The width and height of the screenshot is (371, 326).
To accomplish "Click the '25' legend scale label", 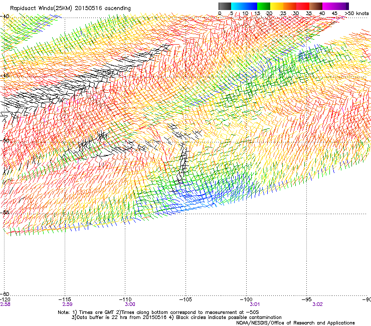I will tap(283, 14).
